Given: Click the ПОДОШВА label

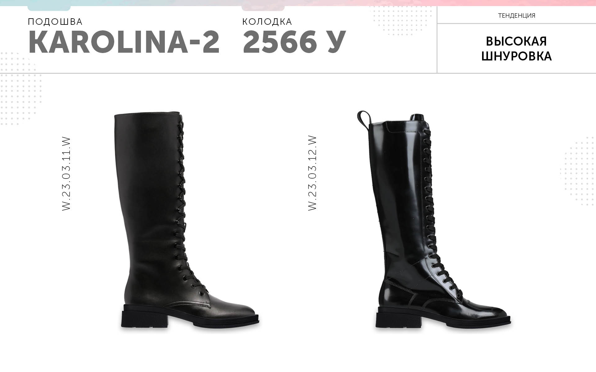Looking at the screenshot, I should (55, 22).
